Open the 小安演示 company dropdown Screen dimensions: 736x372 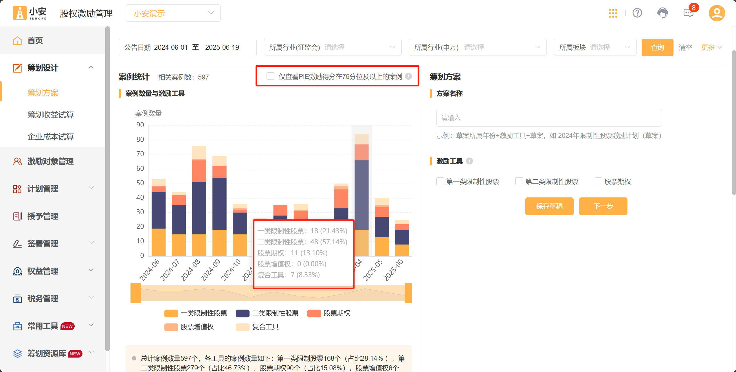click(x=173, y=13)
